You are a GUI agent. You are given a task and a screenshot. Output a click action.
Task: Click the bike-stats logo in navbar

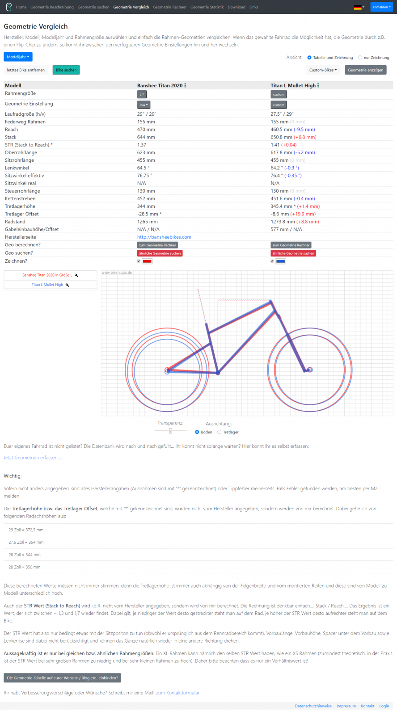click(x=8, y=7)
